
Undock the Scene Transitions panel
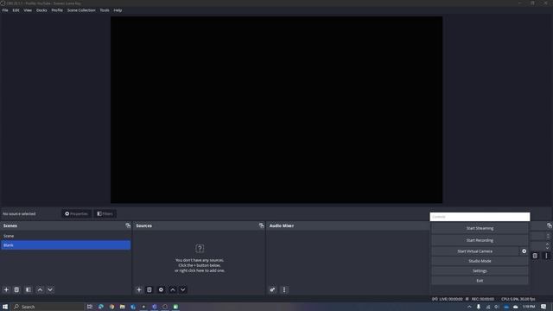550,225
